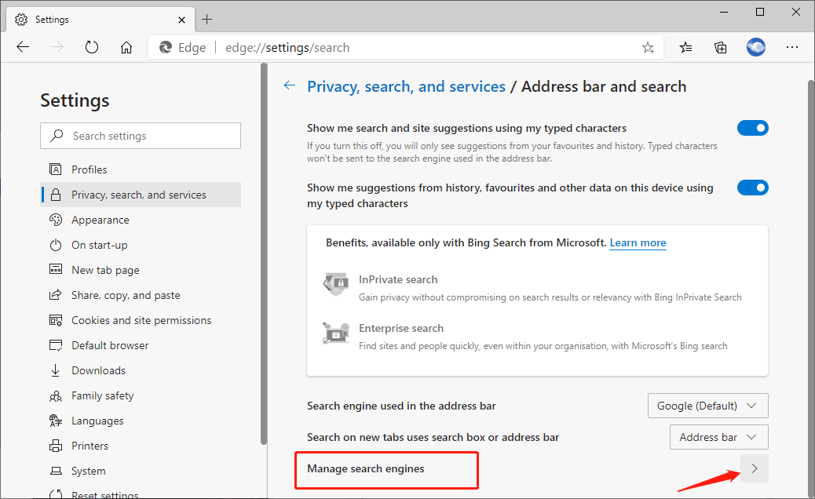The height and width of the screenshot is (499, 815).
Task: Click Privacy, search, and services breadcrumb link
Action: coord(406,86)
